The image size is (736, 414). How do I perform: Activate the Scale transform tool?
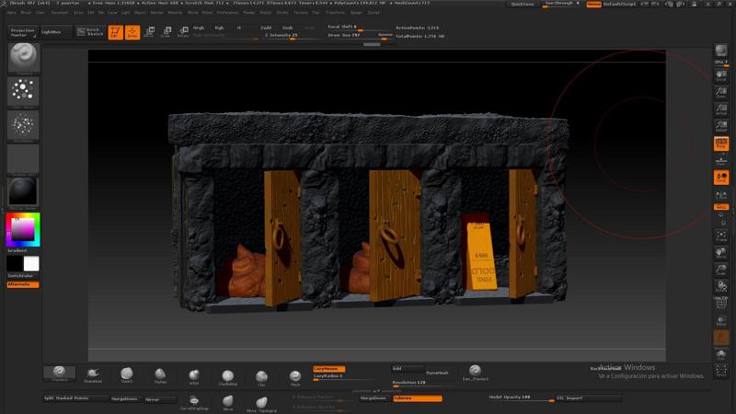(166, 32)
